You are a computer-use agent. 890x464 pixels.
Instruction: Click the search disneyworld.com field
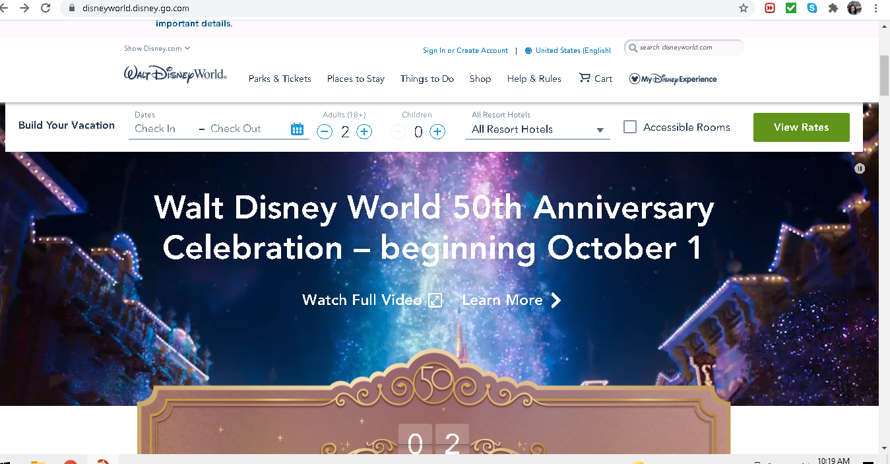click(683, 48)
